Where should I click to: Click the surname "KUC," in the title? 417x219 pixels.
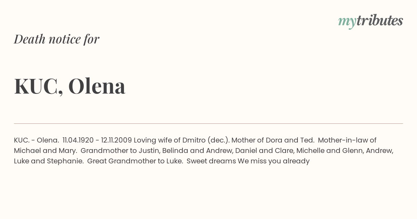click(x=39, y=86)
